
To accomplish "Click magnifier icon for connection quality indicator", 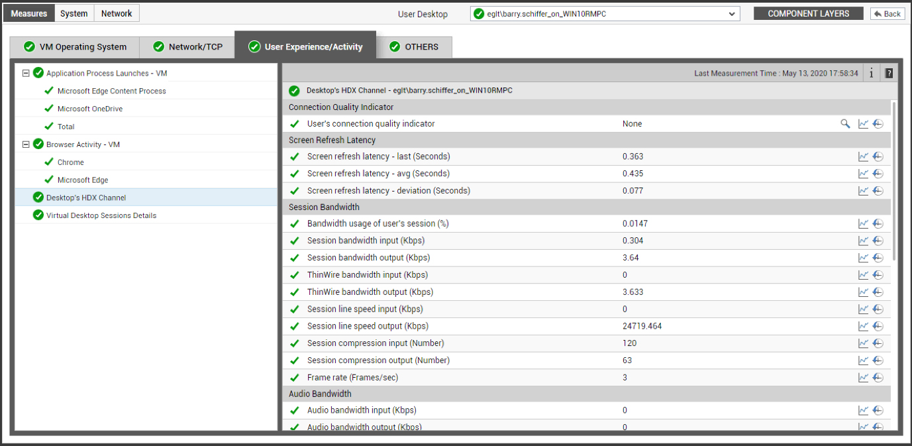I will [845, 124].
